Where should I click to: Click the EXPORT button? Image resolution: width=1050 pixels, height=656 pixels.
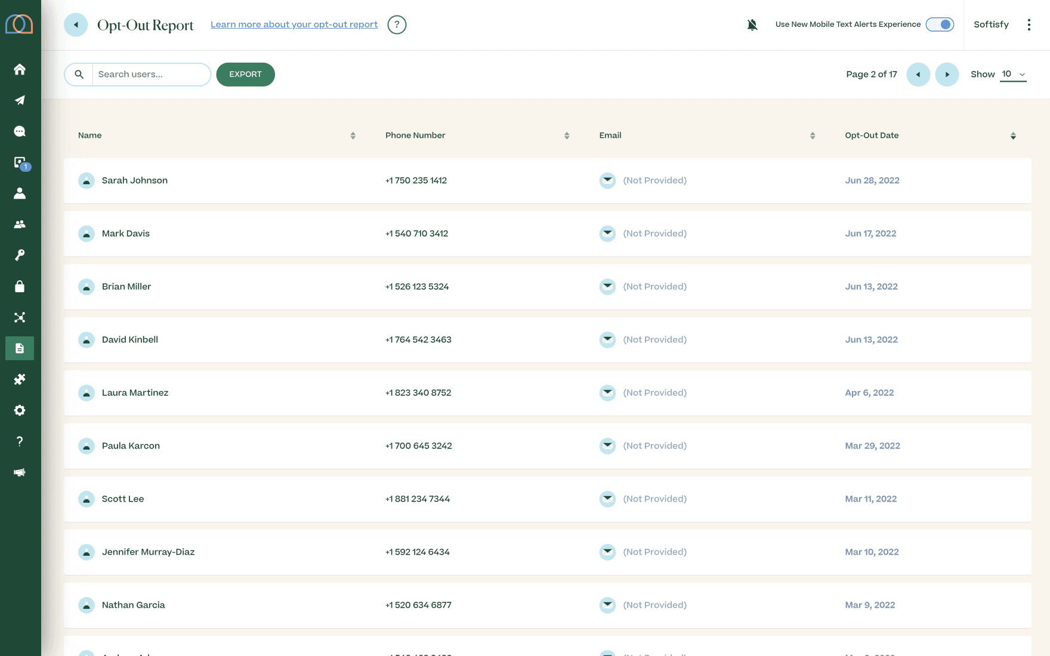245,75
